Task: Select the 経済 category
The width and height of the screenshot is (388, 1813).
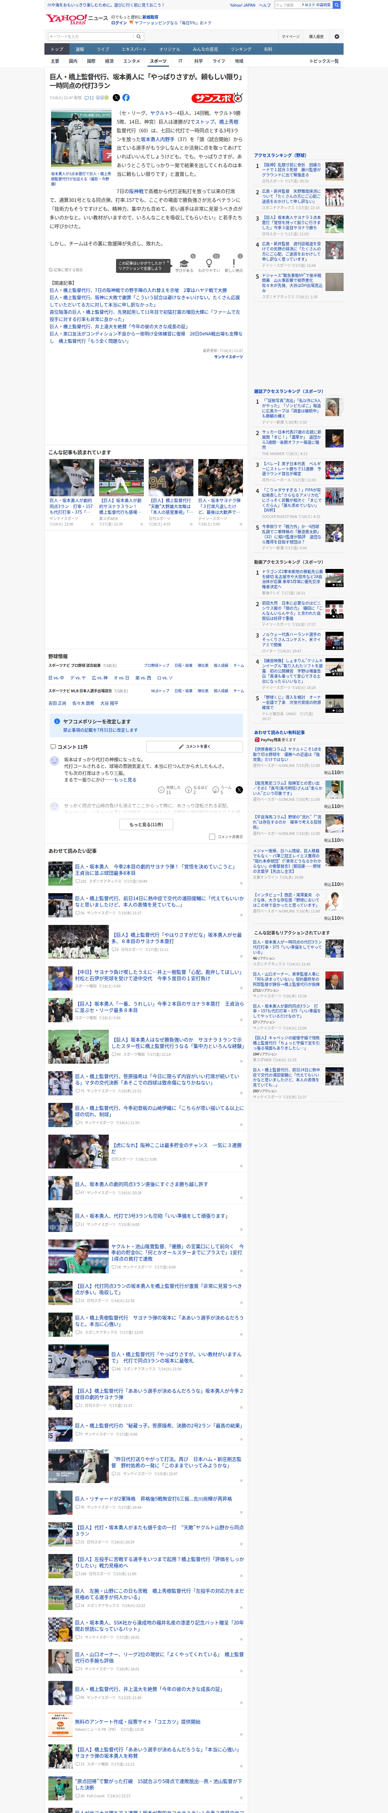Action: tap(109, 61)
